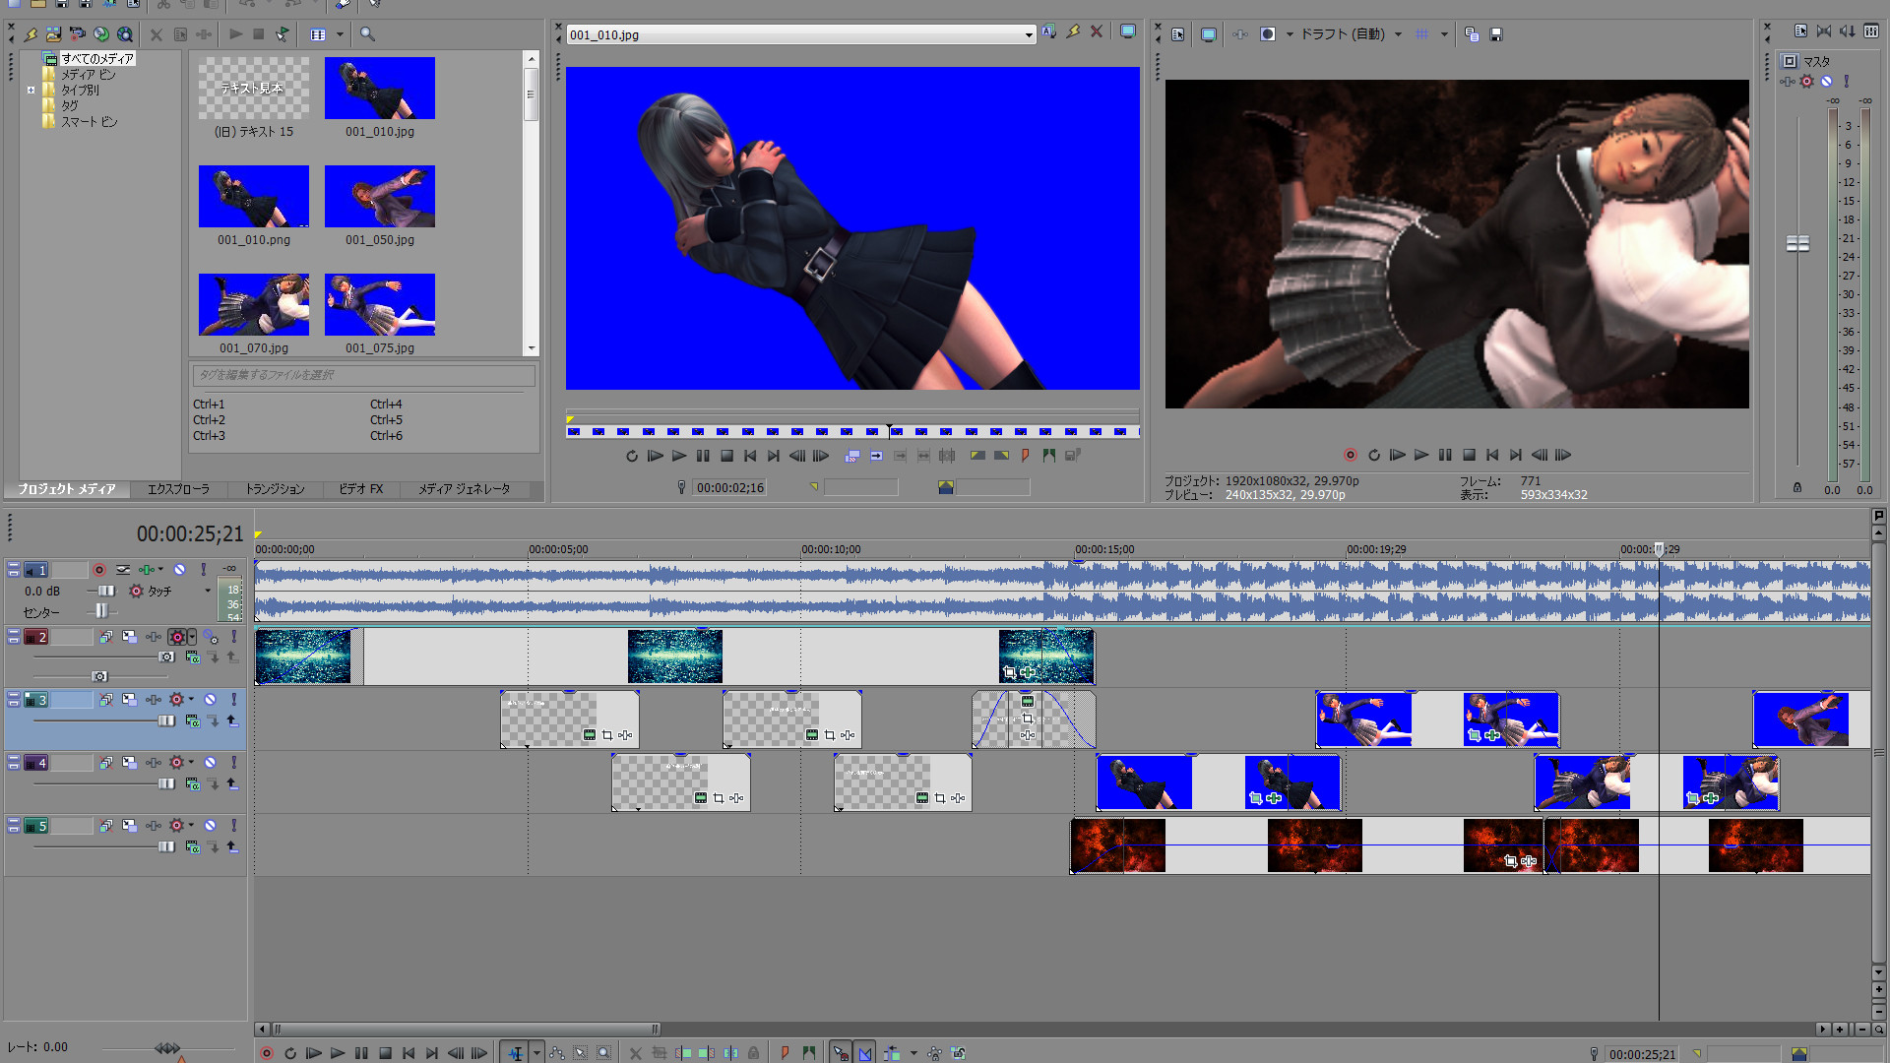This screenshot has height=1063, width=1890.
Task: Split screen view in preview toolbar
Action: (x=1268, y=34)
